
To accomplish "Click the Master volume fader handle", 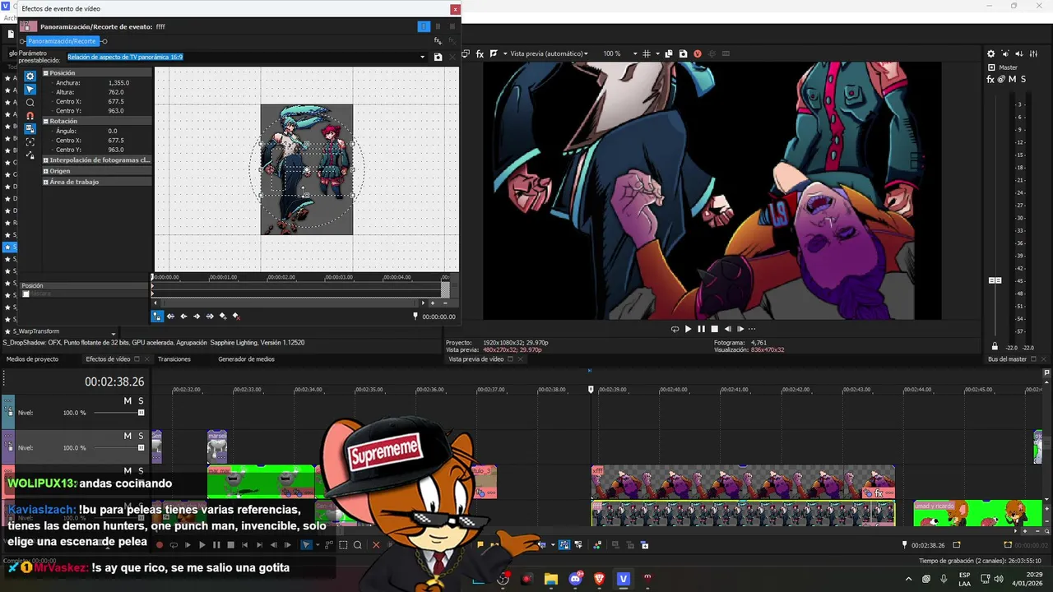I will tap(995, 280).
